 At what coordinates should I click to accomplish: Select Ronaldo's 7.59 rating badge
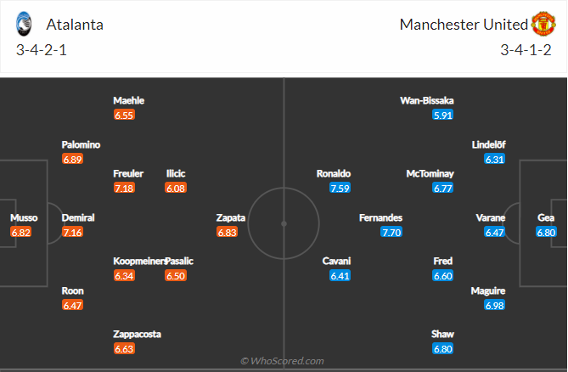click(340, 188)
